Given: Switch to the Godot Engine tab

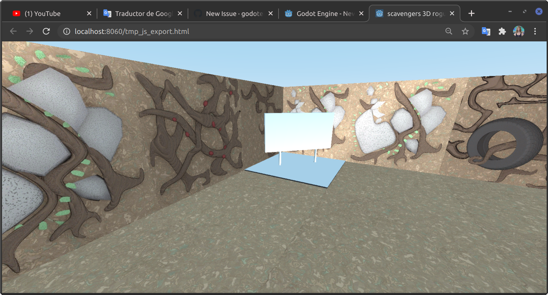Looking at the screenshot, I should pos(324,14).
